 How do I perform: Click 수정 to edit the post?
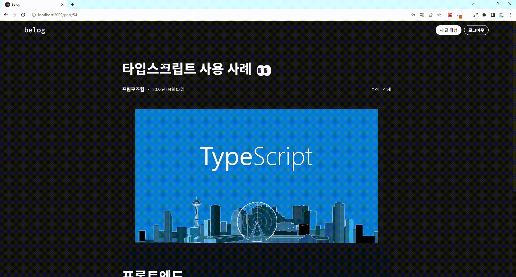tap(375, 89)
